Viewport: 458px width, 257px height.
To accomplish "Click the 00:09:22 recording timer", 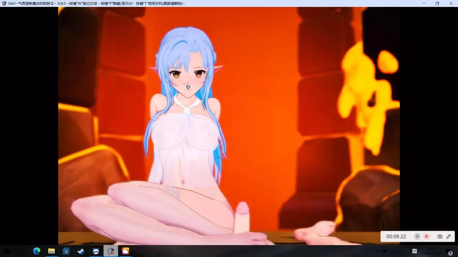I will [x=396, y=236].
